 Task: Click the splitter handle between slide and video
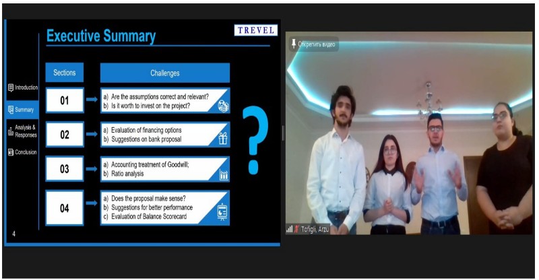[283, 133]
